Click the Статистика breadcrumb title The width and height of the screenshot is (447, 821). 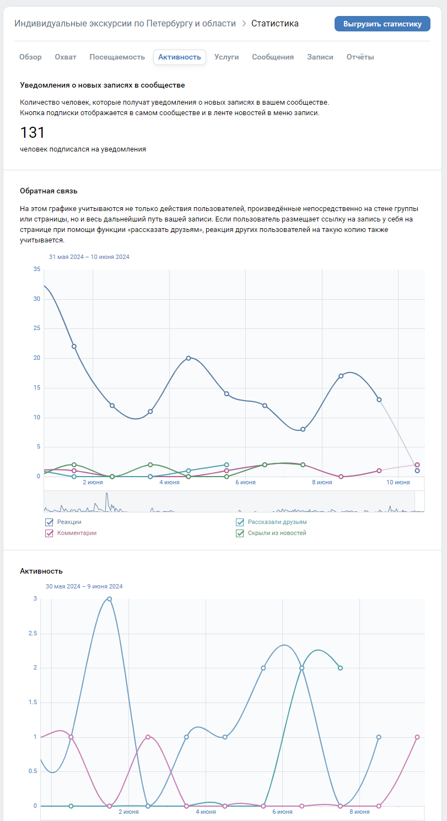pyautogui.click(x=275, y=24)
